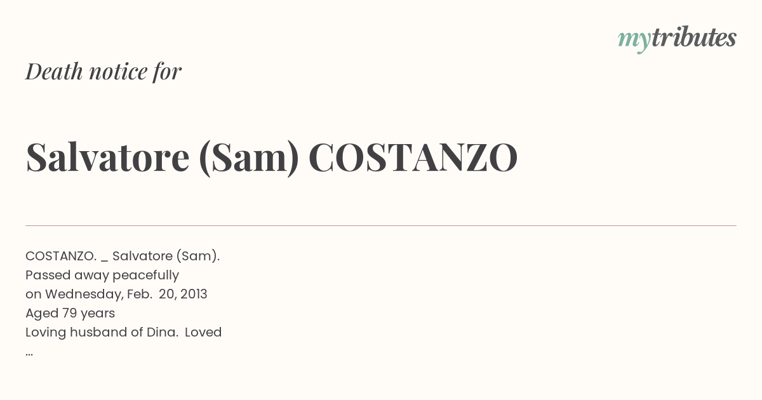Click the name 'Dina' in the notice

tap(162, 333)
